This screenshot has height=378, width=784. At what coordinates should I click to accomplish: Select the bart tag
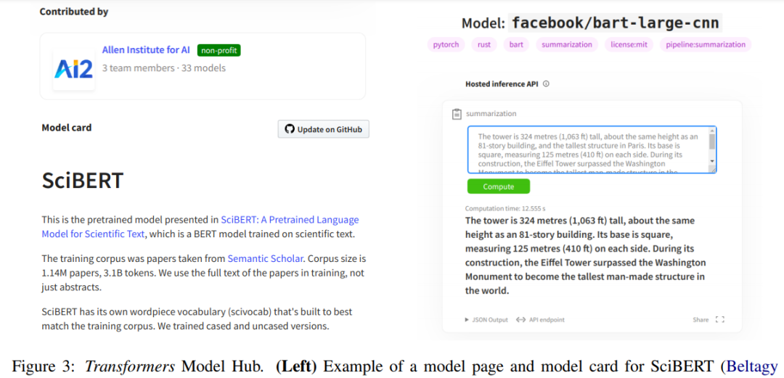coord(516,44)
